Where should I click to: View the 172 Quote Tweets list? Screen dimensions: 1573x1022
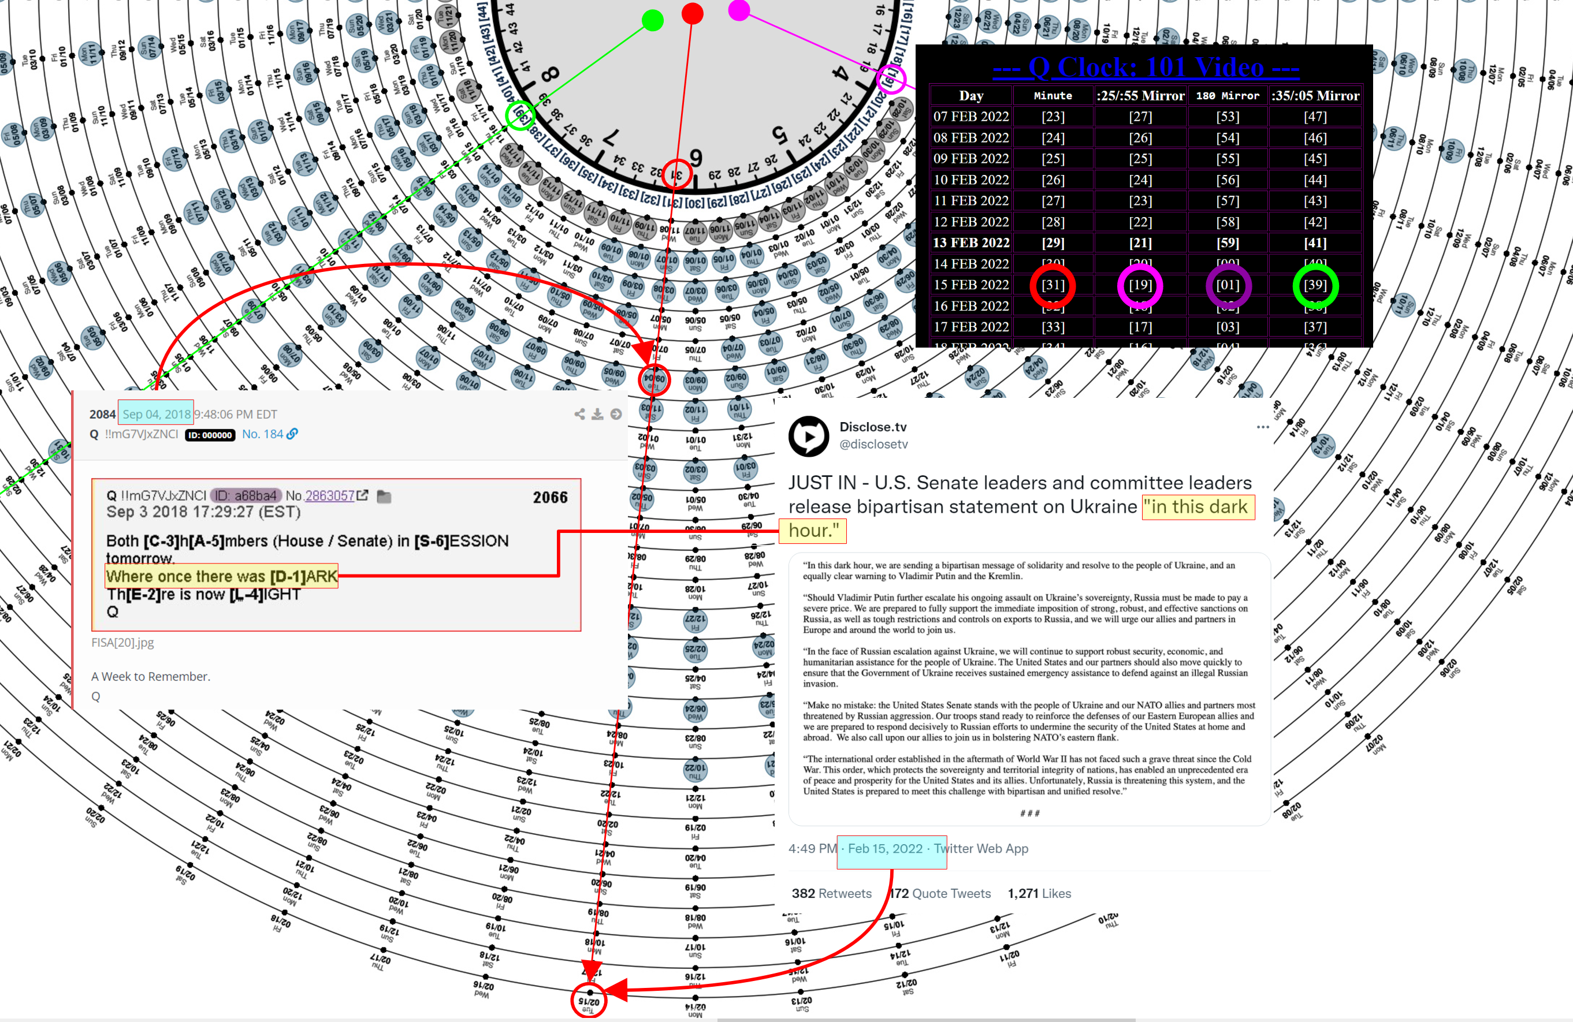point(940,893)
